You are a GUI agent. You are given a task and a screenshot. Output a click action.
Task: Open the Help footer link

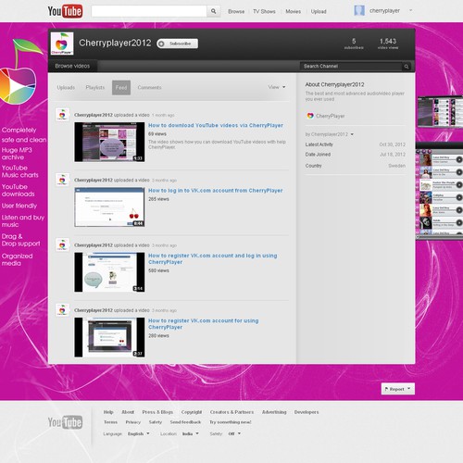tap(108, 412)
